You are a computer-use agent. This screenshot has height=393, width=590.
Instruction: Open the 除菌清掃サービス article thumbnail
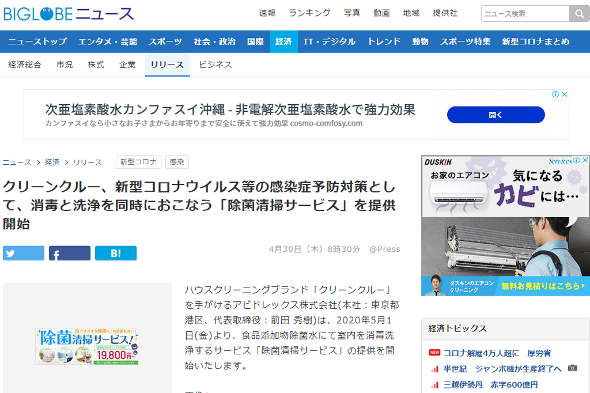pos(87,346)
